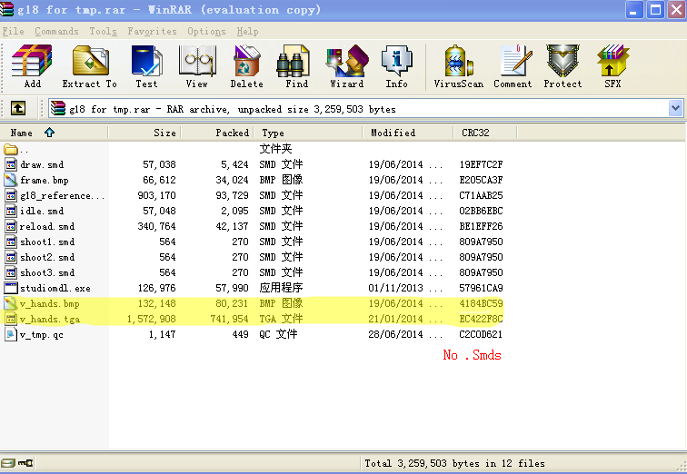Open the File menu
The height and width of the screenshot is (474, 687).
pyautogui.click(x=13, y=32)
